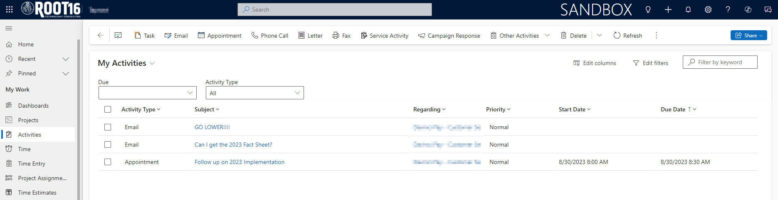Open the Activity Type filter dropdown
The height and width of the screenshot is (200, 778).
(254, 93)
